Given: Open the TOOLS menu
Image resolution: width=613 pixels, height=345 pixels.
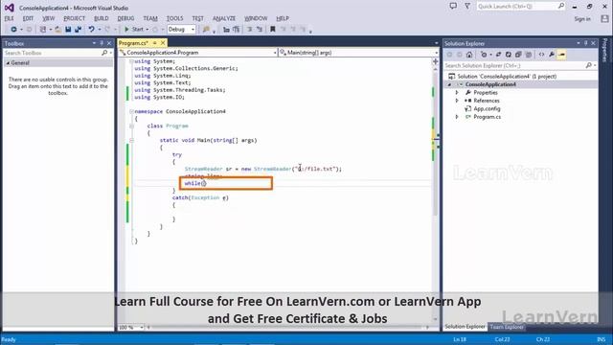Looking at the screenshot, I should [174, 18].
